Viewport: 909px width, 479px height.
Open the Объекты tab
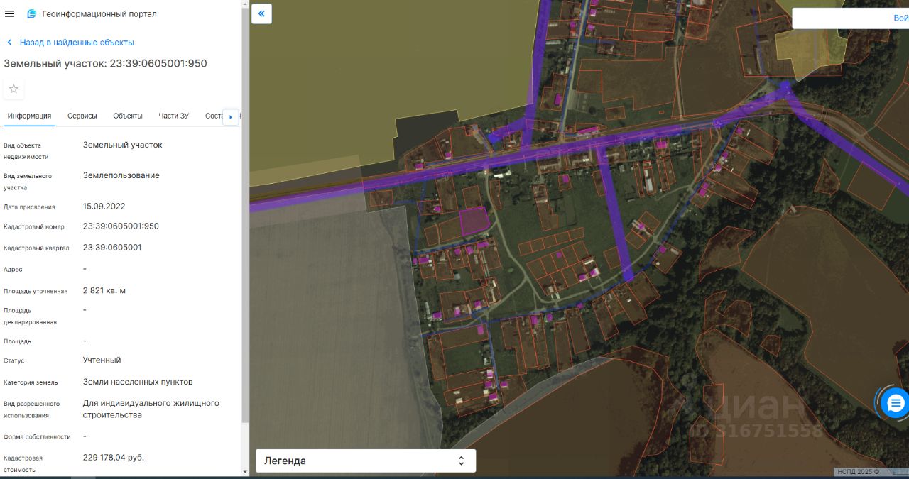(x=128, y=116)
